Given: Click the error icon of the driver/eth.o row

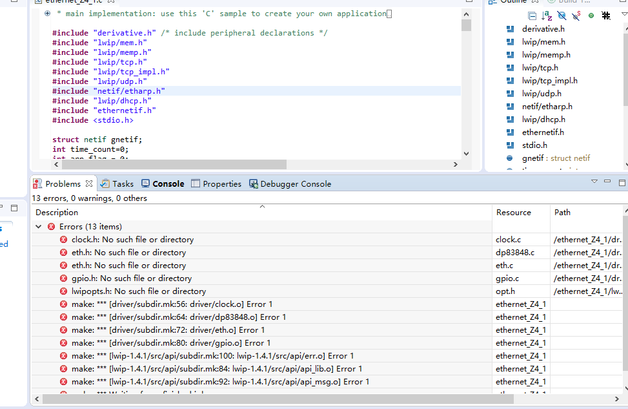Looking at the screenshot, I should click(x=63, y=330).
